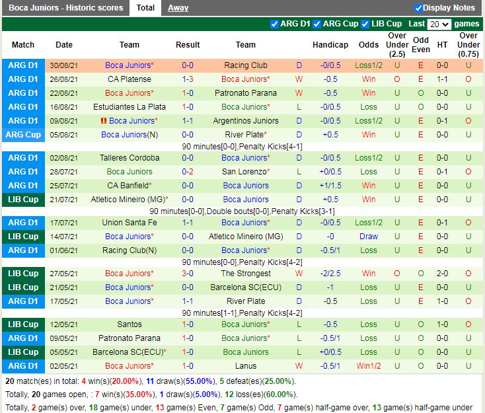Screen dimensions: 485x413
Task: Click the San Lorenzo team name
Action: click(245, 172)
